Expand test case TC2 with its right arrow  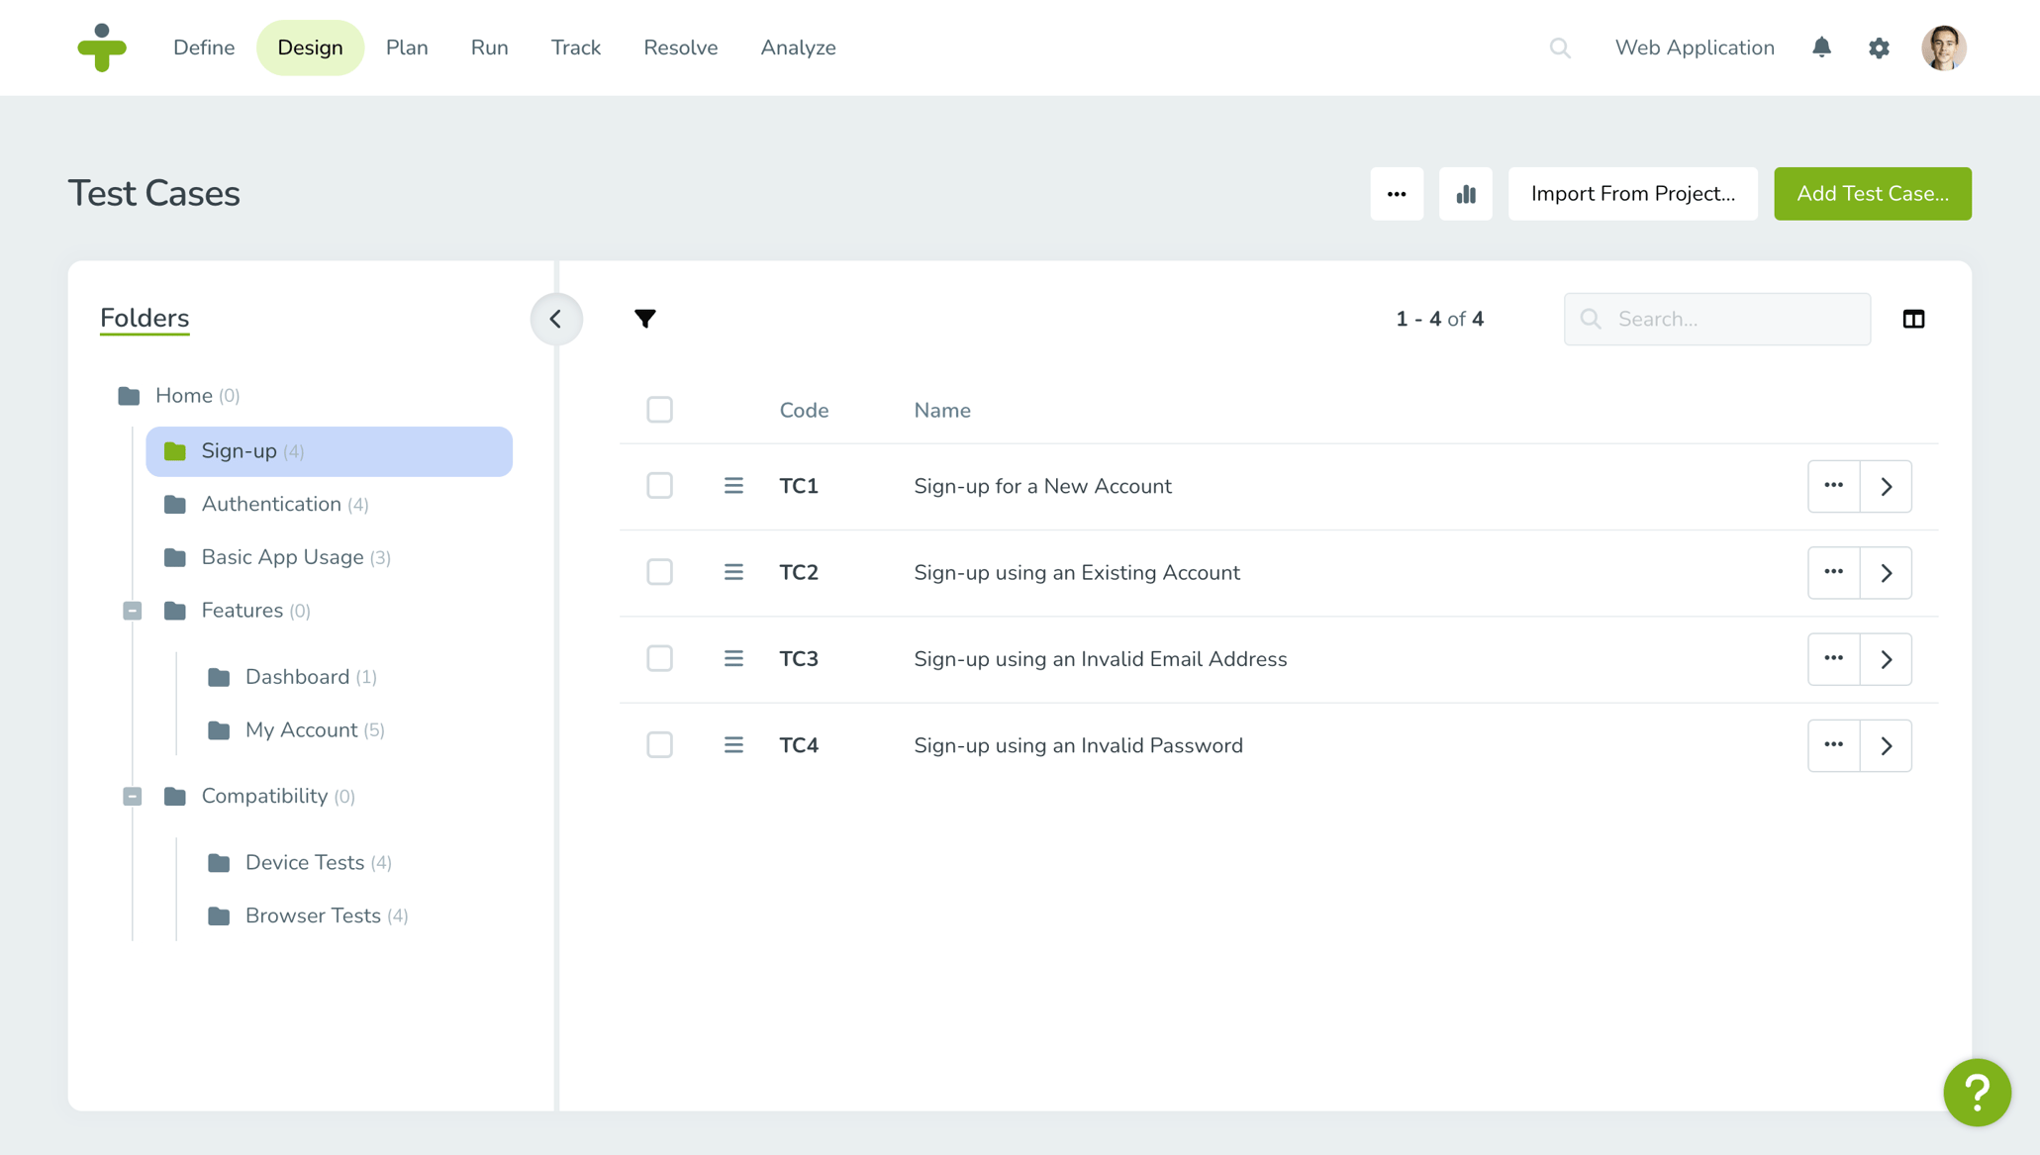[1886, 572]
